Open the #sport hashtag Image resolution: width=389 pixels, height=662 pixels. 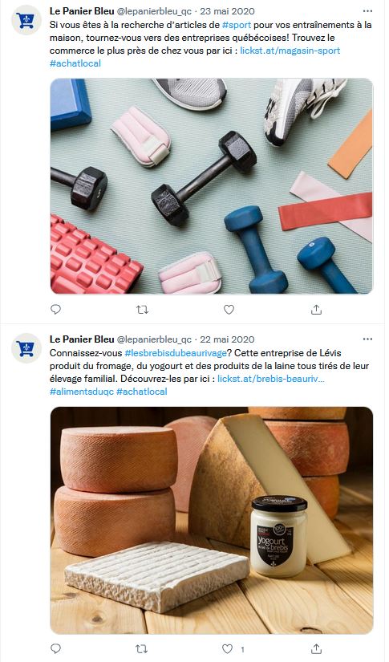point(237,25)
